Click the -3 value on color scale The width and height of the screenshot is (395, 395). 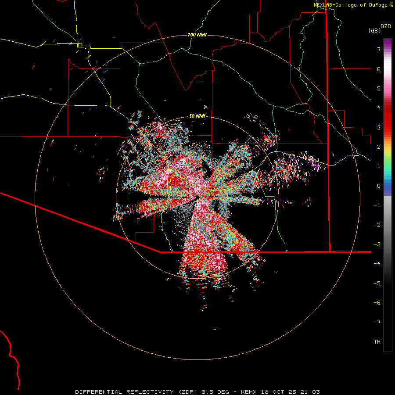coord(377,244)
